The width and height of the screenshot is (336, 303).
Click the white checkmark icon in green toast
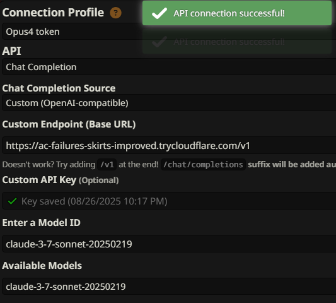coord(159,13)
